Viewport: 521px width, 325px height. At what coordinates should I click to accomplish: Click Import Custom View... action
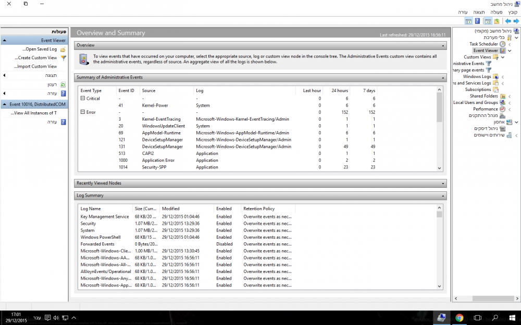(35, 67)
